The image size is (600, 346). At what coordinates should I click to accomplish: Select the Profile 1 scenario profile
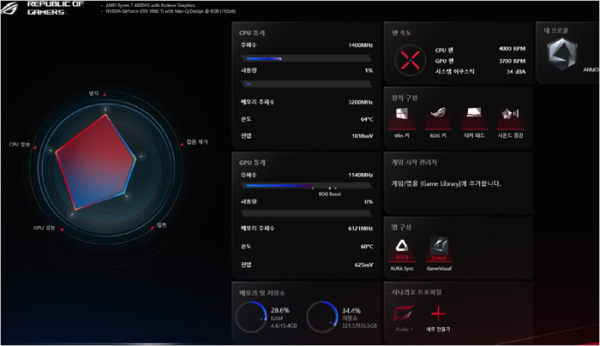tap(404, 314)
